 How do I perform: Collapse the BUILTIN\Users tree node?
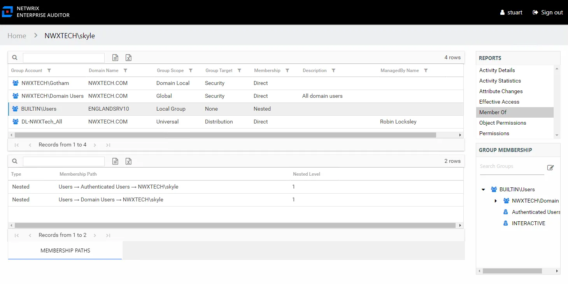point(484,190)
